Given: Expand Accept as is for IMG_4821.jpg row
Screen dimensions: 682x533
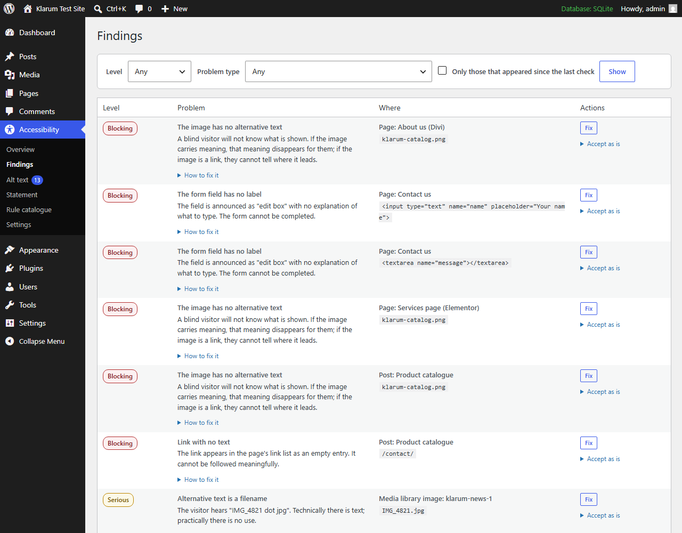Looking at the screenshot, I should (x=600, y=515).
